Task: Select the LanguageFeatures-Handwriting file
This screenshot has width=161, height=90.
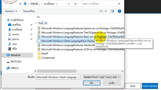Action: (x=66, y=45)
